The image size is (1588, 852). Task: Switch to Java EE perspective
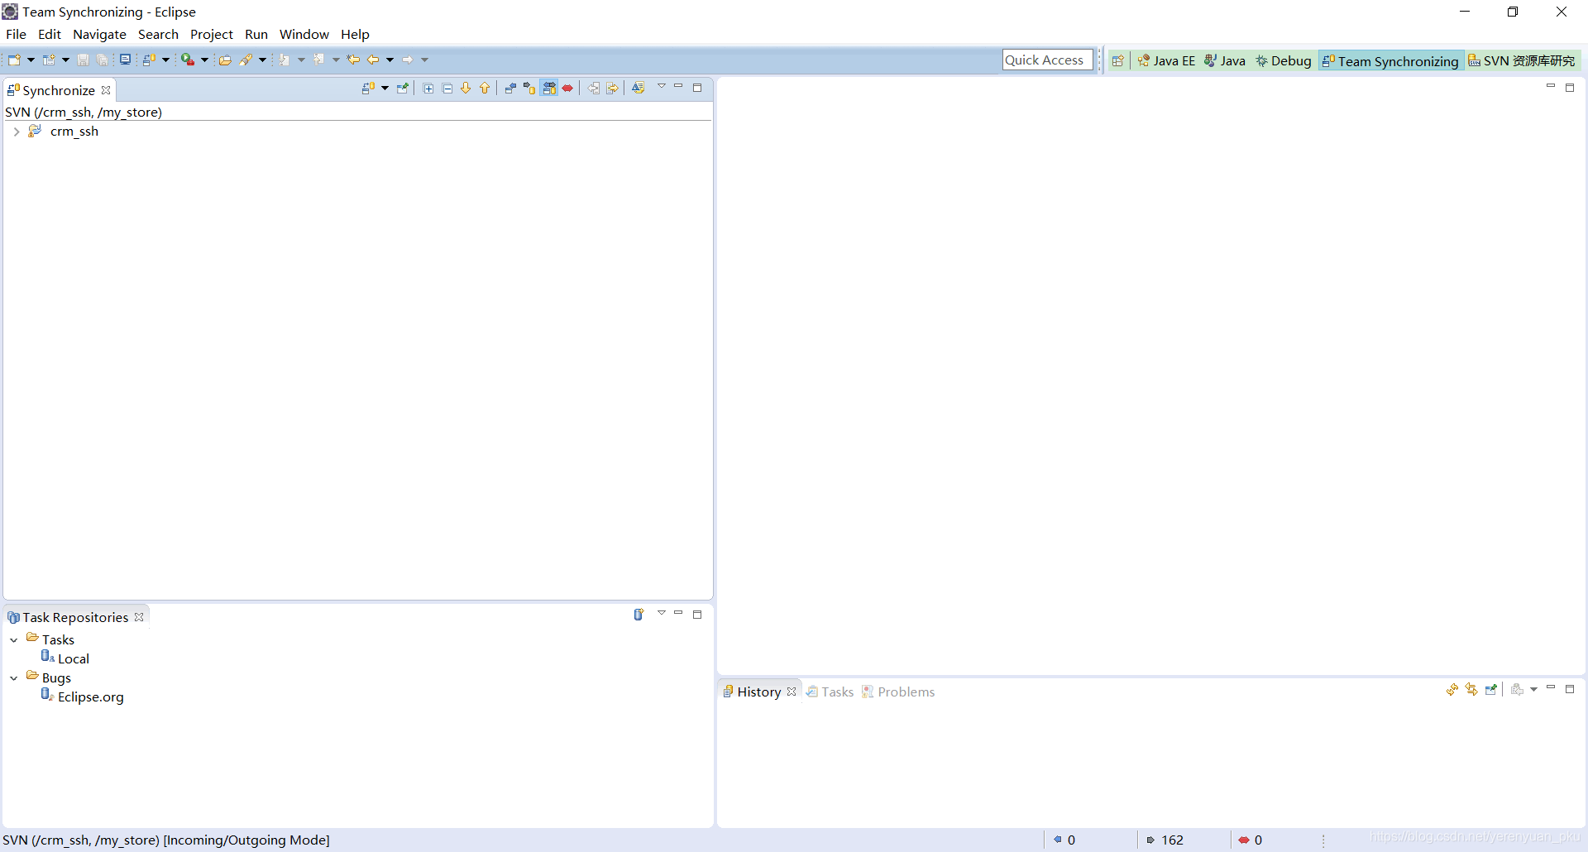pos(1166,61)
